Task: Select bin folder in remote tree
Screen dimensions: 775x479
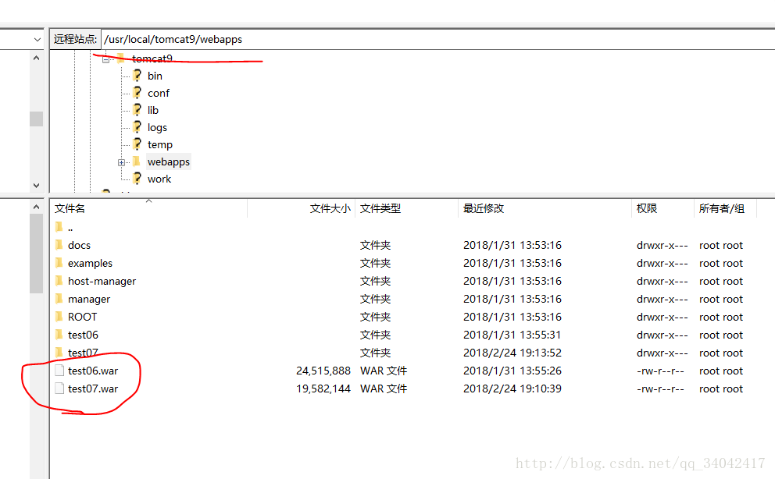Action: (155, 76)
